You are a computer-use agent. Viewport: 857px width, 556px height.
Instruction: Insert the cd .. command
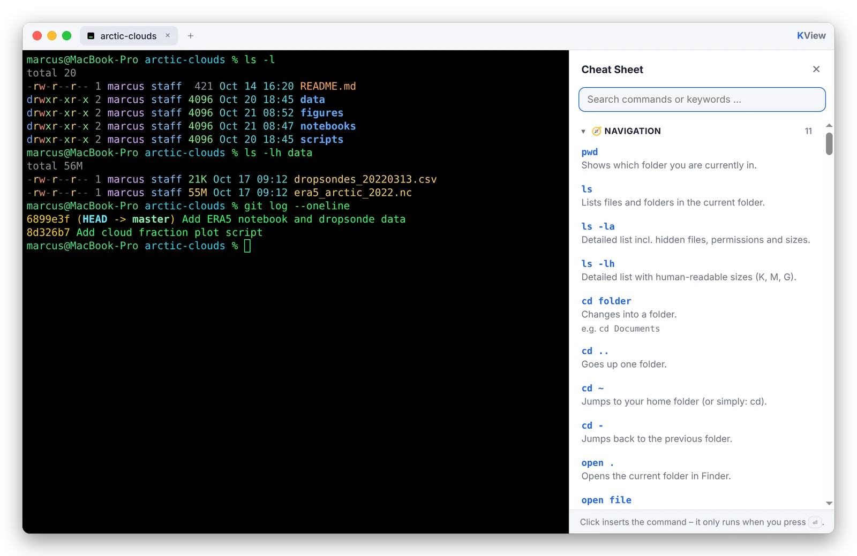(595, 351)
